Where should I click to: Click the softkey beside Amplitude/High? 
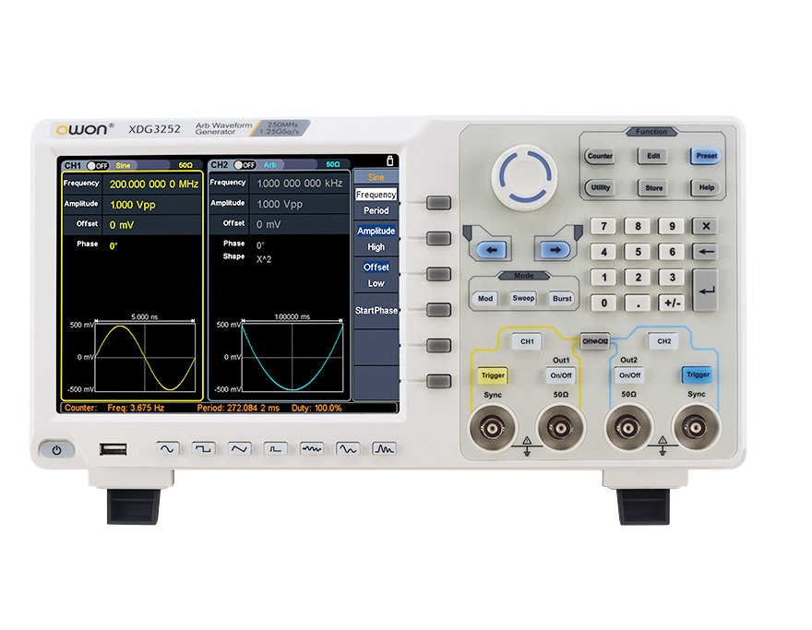pyautogui.click(x=438, y=239)
